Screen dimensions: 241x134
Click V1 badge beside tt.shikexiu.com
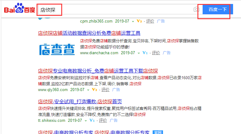tap(92, 121)
